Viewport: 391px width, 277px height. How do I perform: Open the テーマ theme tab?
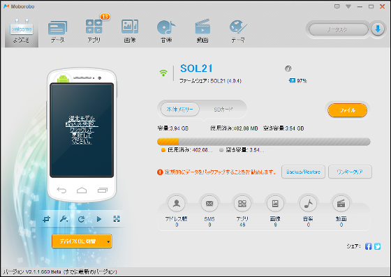coord(238,32)
